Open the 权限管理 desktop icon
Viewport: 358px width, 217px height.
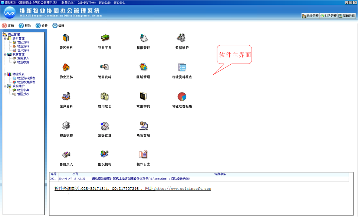[143, 38]
